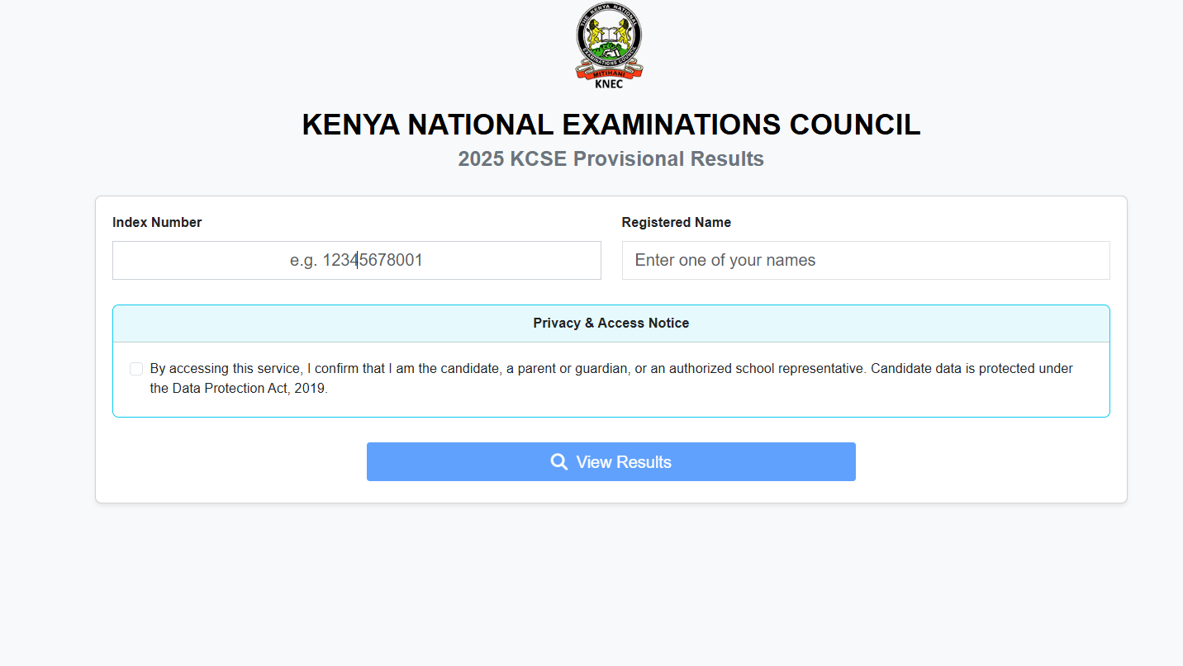The height and width of the screenshot is (666, 1183).
Task: Click the KNEC crest logo
Action: point(609,45)
